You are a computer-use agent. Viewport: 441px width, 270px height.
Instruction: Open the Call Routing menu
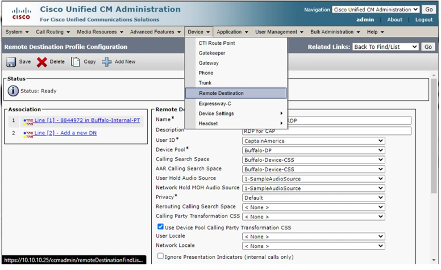click(53, 32)
